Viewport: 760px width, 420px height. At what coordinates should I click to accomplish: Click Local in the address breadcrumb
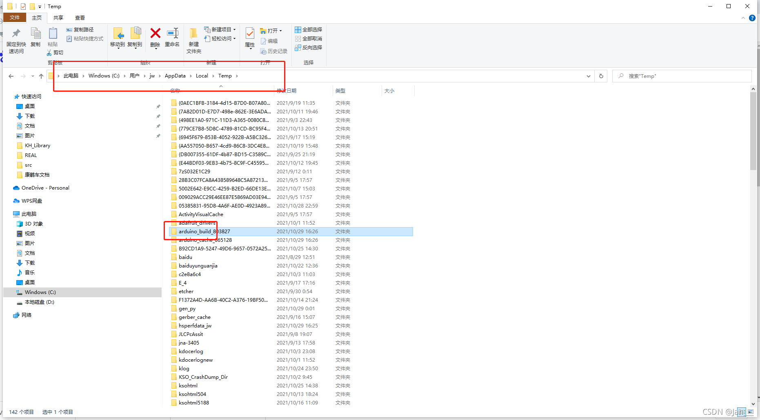click(x=202, y=76)
